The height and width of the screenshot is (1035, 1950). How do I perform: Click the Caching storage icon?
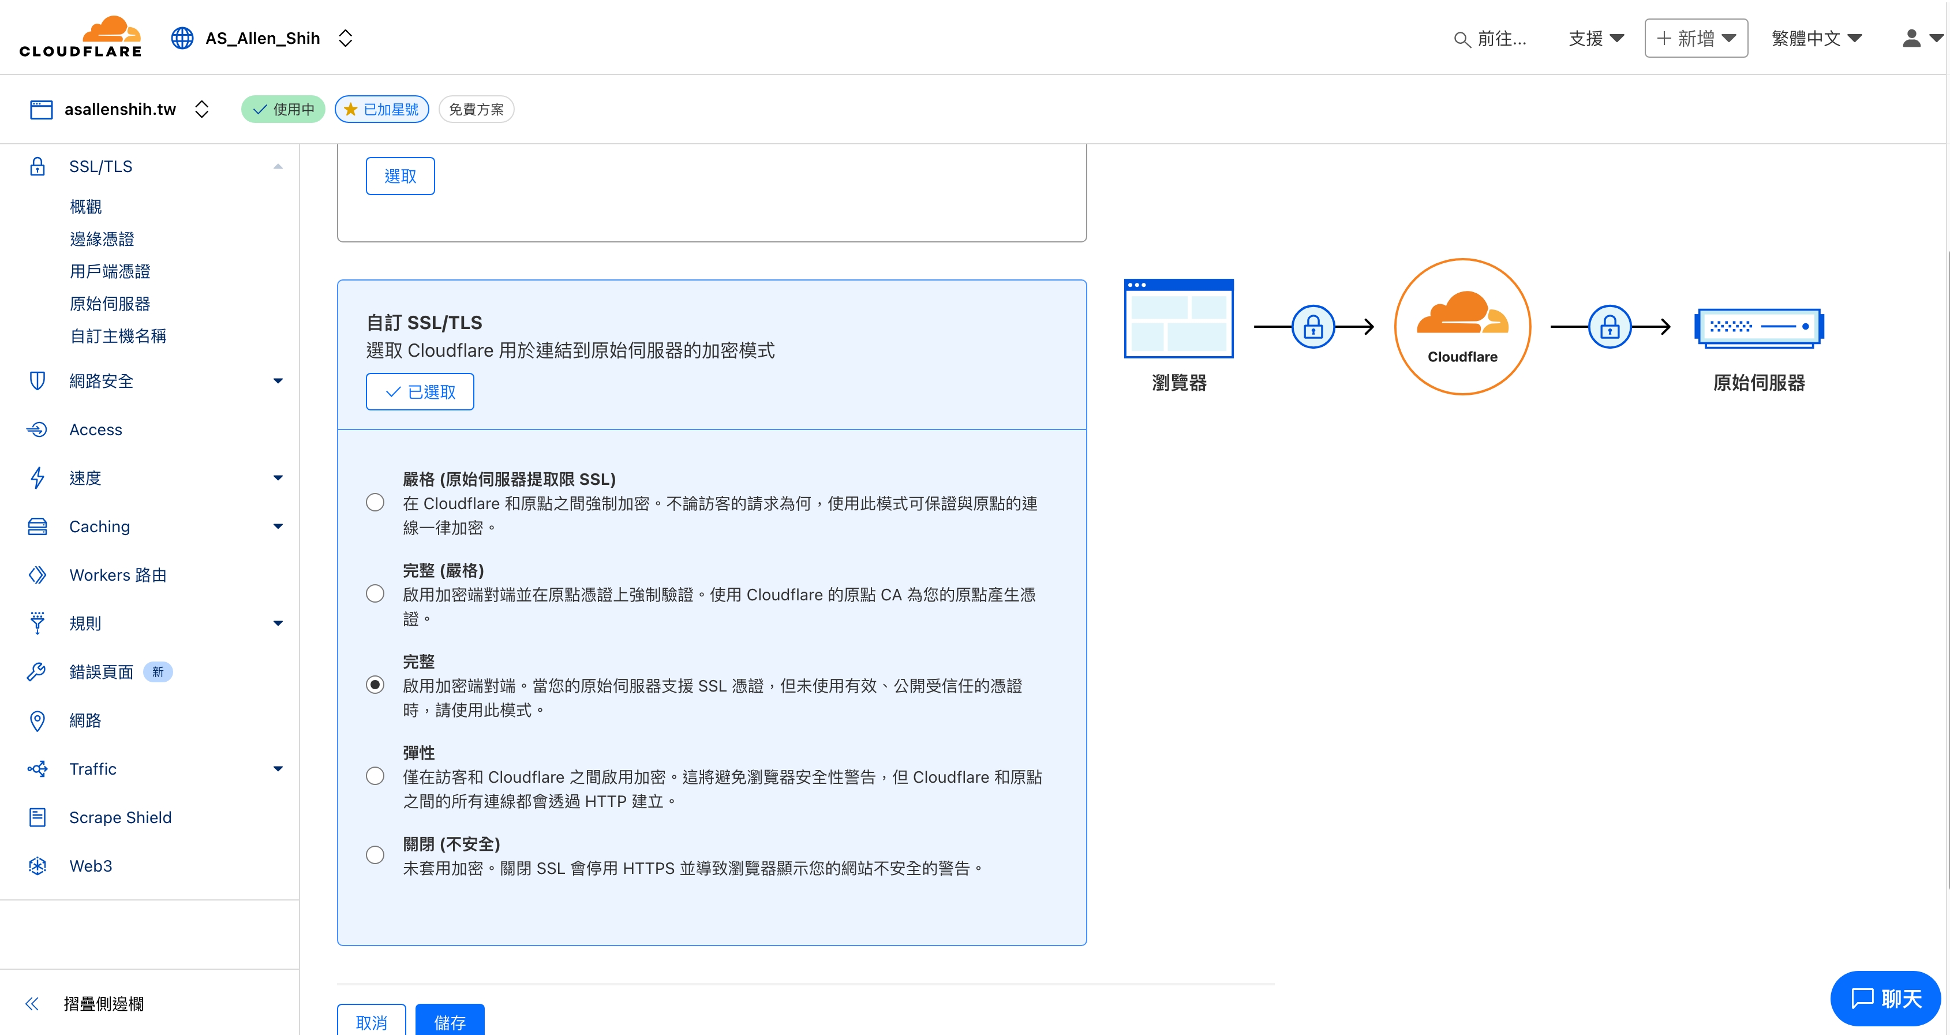coord(37,526)
